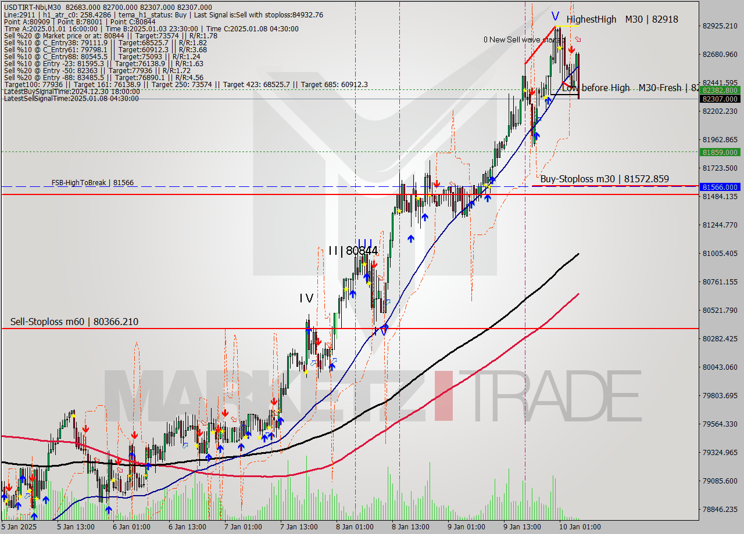Select the 'I I | 80844' wave label
The width and height of the screenshot is (744, 534).
click(353, 251)
